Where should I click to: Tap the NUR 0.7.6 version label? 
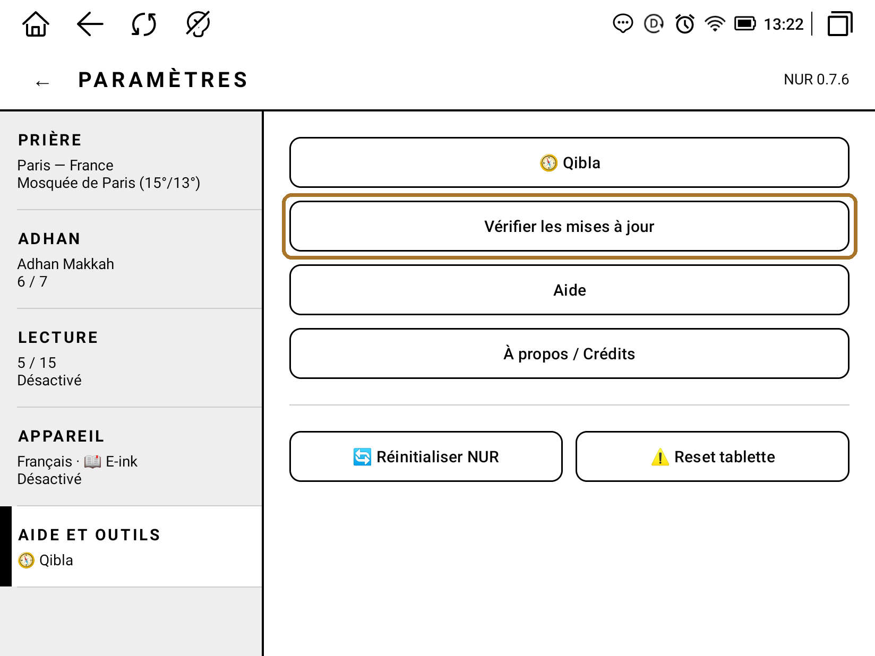(816, 80)
